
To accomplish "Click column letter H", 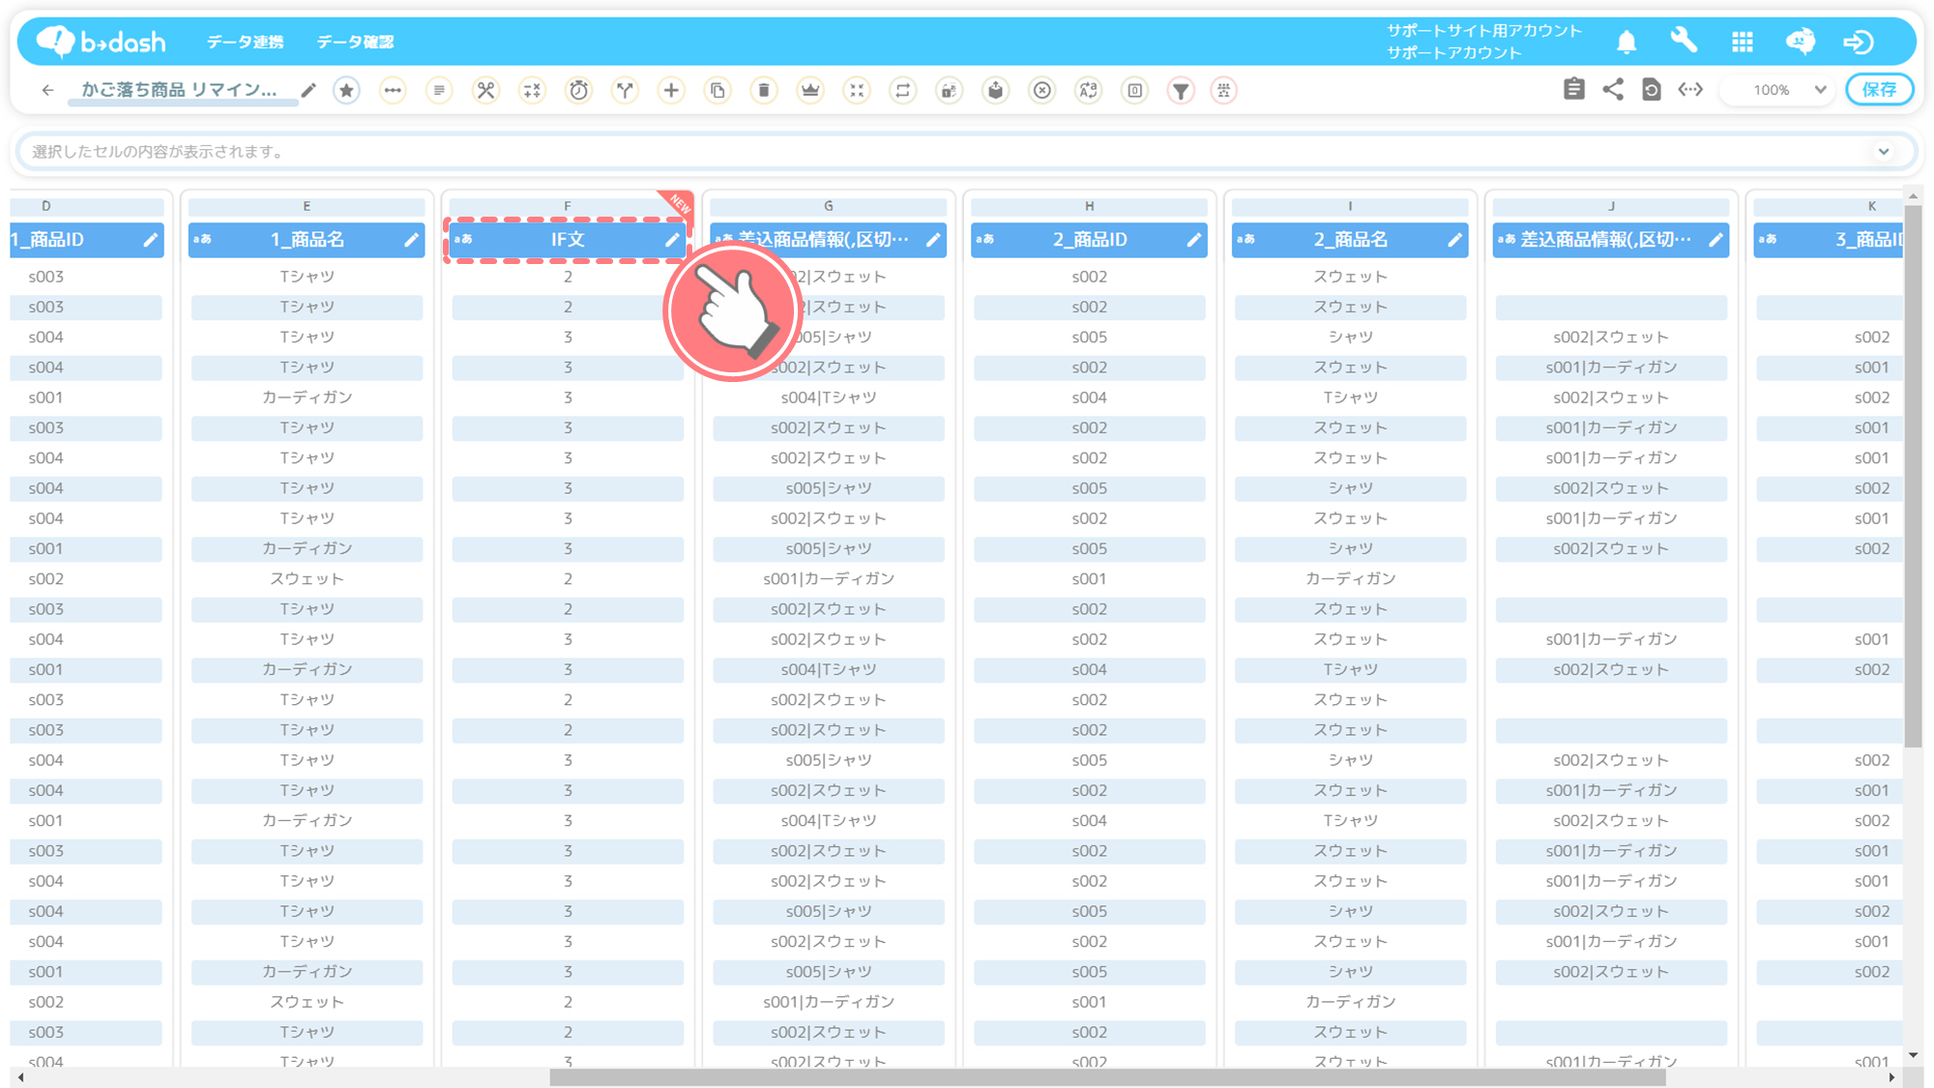I will (1090, 206).
